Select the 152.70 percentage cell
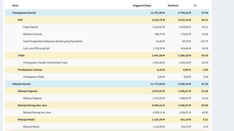The width and height of the screenshot is (234, 131). click(x=204, y=41)
